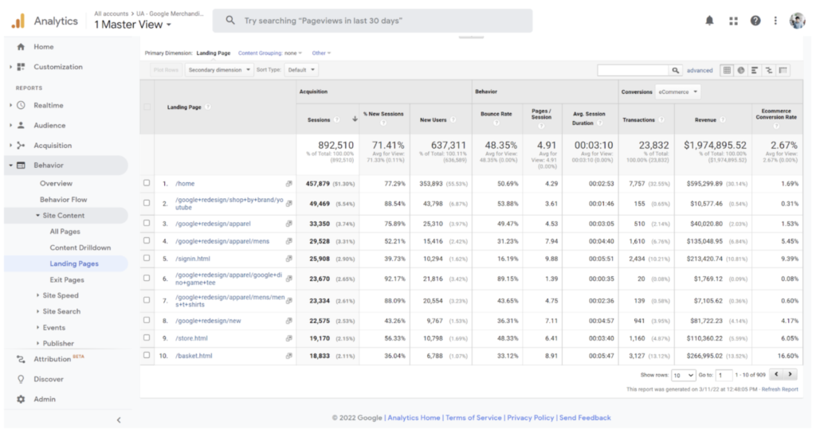Click Refresh Report link
816x429 pixels.
point(779,389)
